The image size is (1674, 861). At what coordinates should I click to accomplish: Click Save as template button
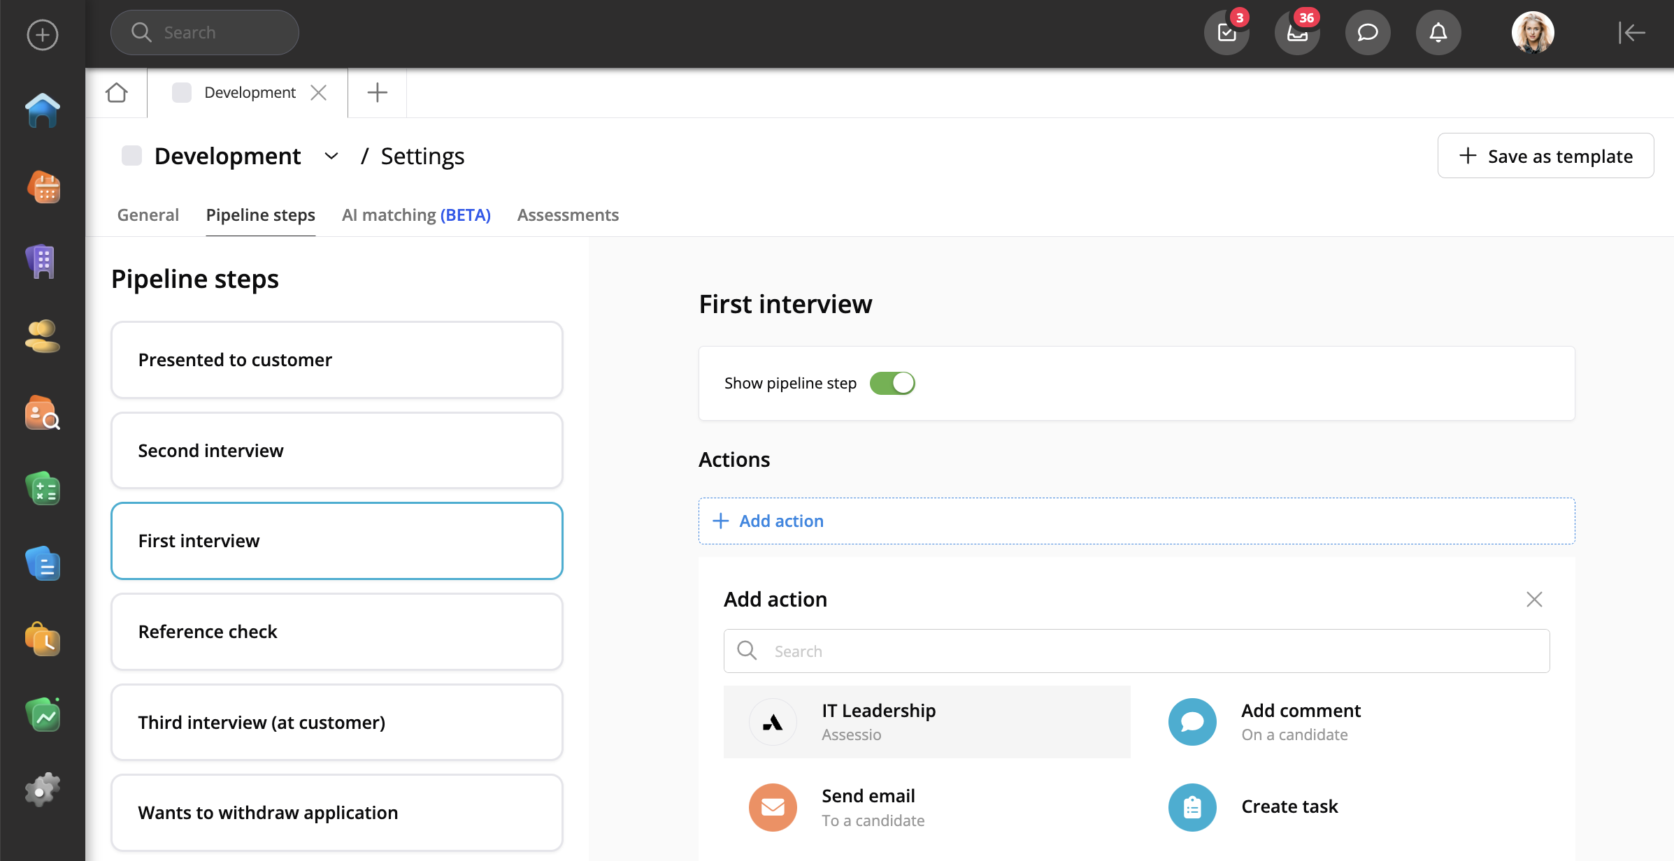tap(1545, 156)
